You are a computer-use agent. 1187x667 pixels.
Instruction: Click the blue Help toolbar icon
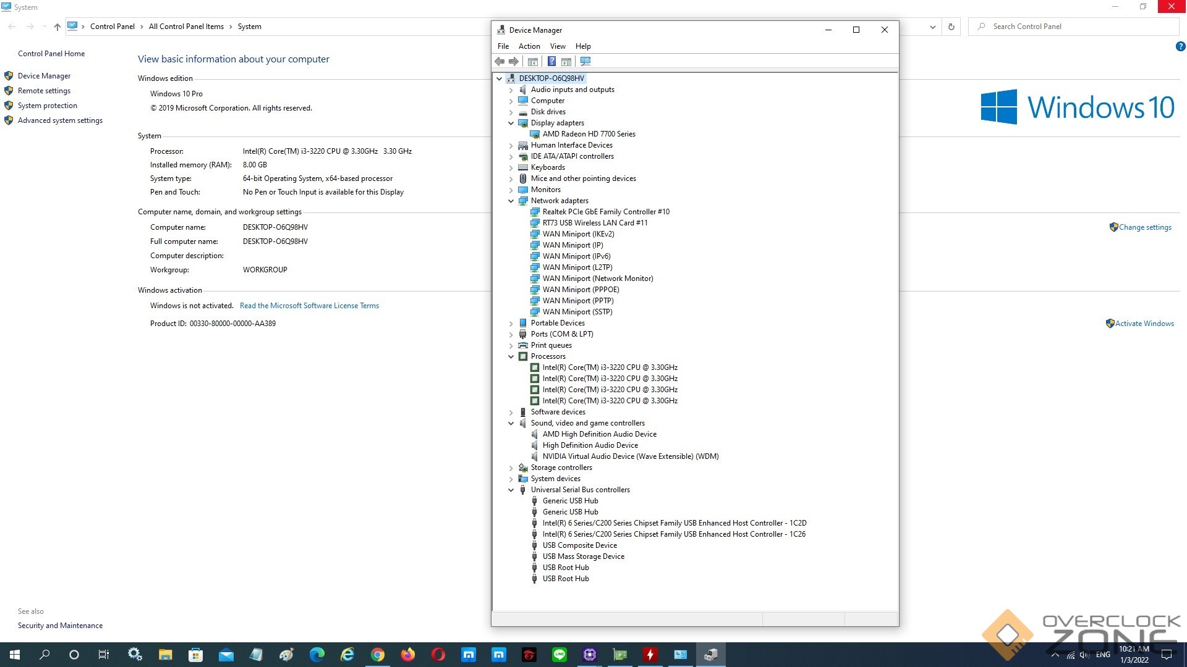pos(551,61)
